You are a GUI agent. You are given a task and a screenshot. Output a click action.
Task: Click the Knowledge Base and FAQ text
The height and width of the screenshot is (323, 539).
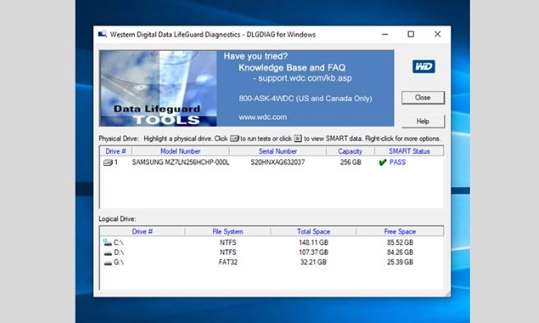(x=292, y=67)
